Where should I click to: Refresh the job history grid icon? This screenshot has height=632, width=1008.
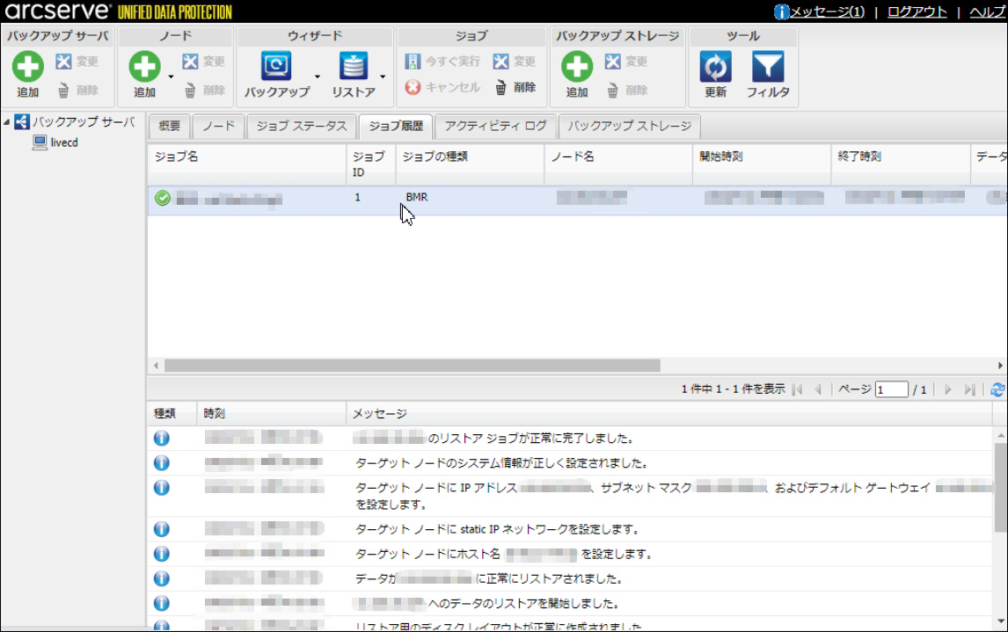(997, 389)
